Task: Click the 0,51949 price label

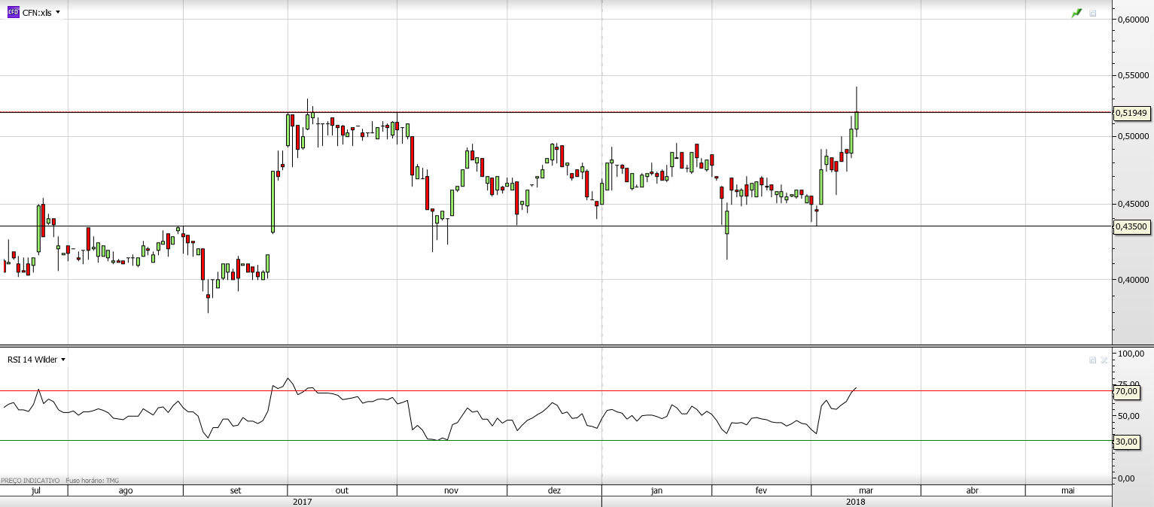Action: tap(1131, 113)
